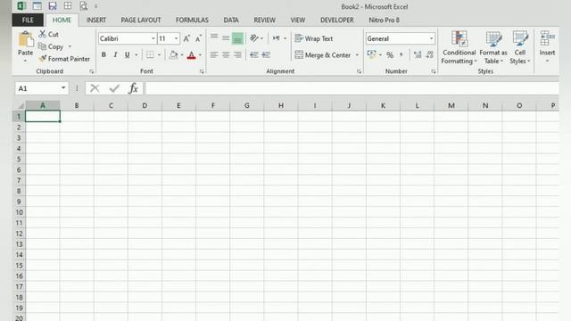Switch to the DEVELOPER tab
The width and height of the screenshot is (571, 321).
tap(337, 20)
